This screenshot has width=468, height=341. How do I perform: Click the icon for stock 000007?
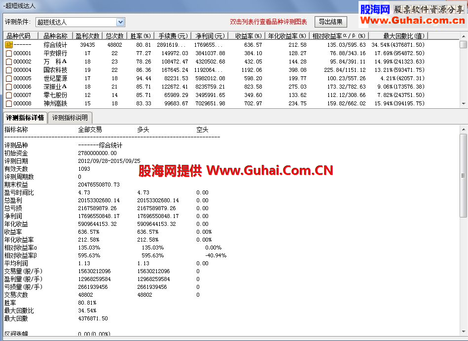tap(9, 95)
